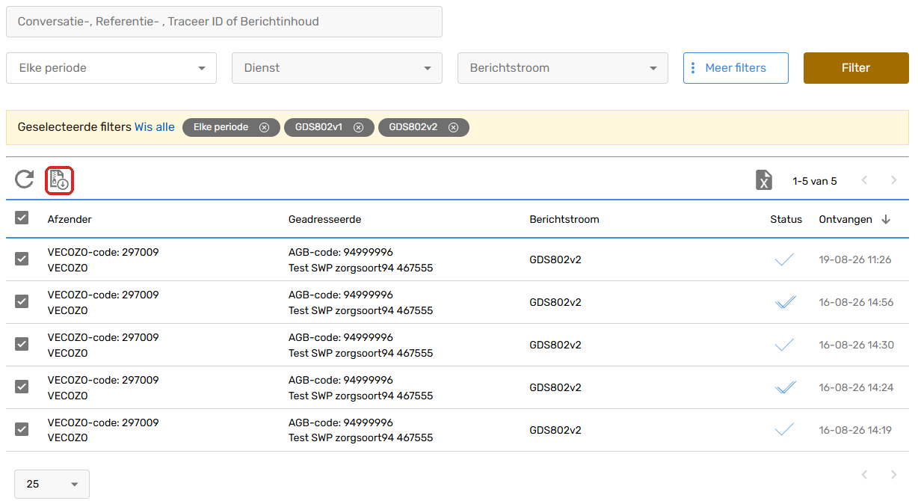Click previous page arrow below the table

864,475
